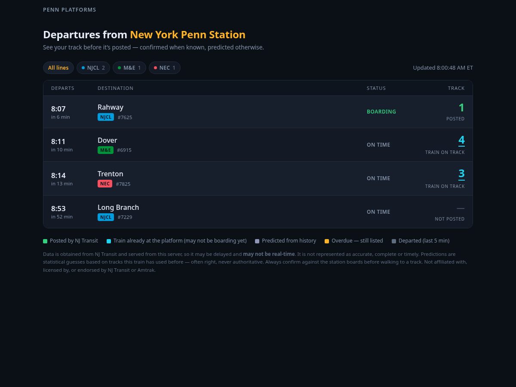
Task: Click the gray Predicted from history swatch
Action: tap(257, 241)
